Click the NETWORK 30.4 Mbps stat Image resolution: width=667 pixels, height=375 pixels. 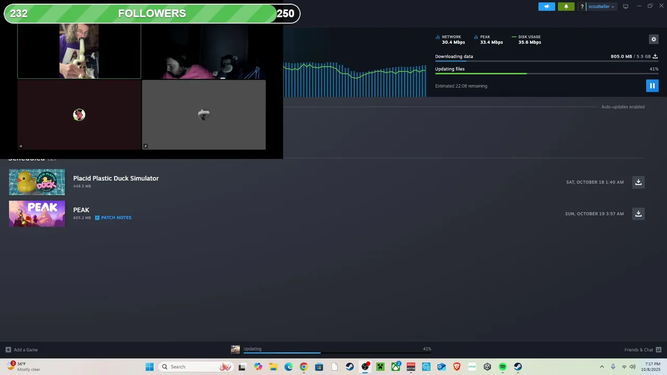pyautogui.click(x=451, y=40)
